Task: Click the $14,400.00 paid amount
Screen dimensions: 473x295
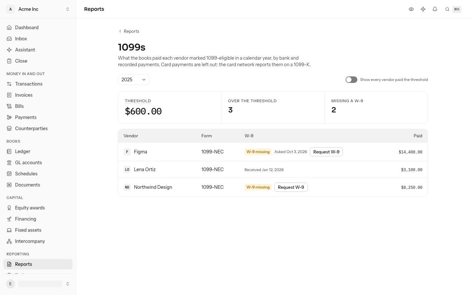Action: (x=411, y=152)
